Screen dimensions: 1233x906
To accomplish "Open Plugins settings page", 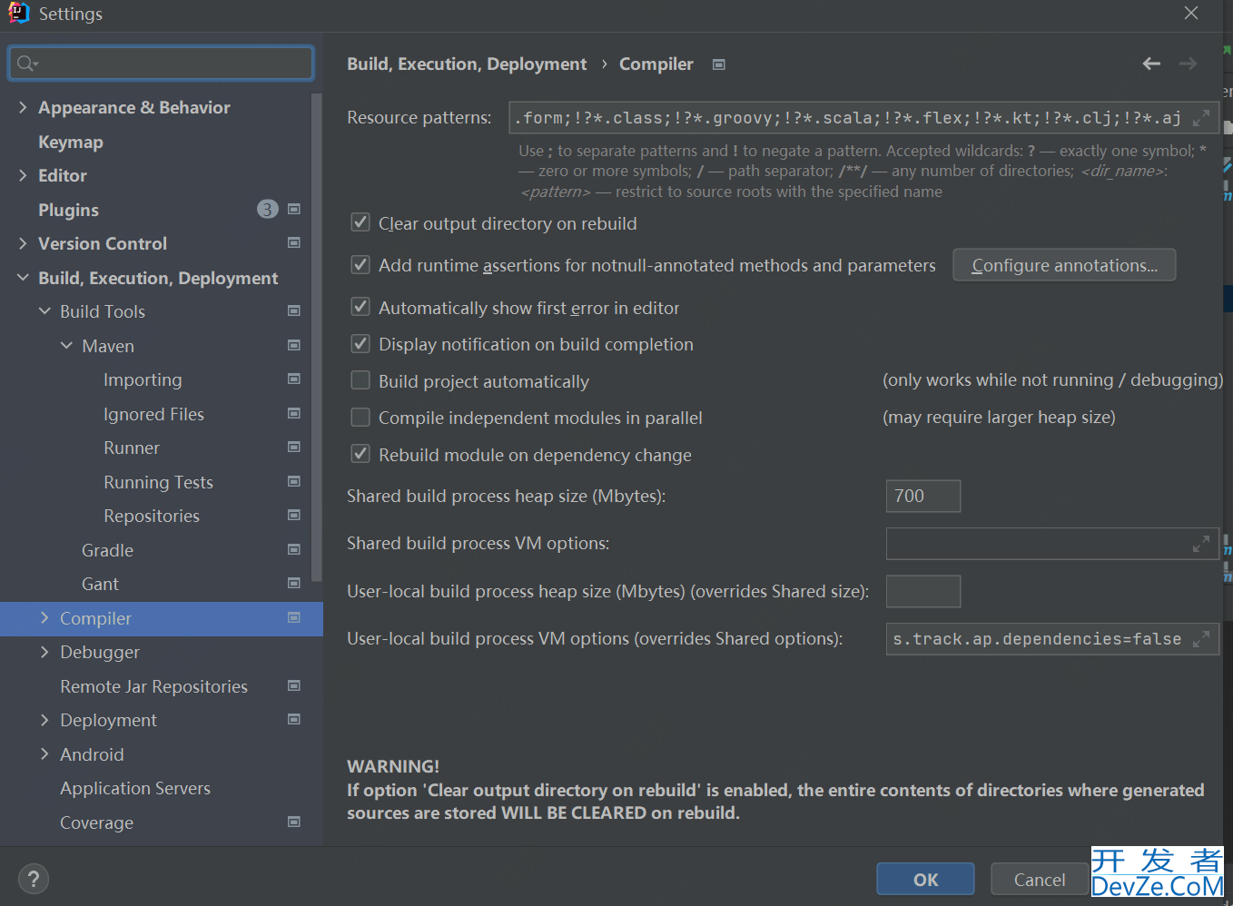I will (68, 210).
